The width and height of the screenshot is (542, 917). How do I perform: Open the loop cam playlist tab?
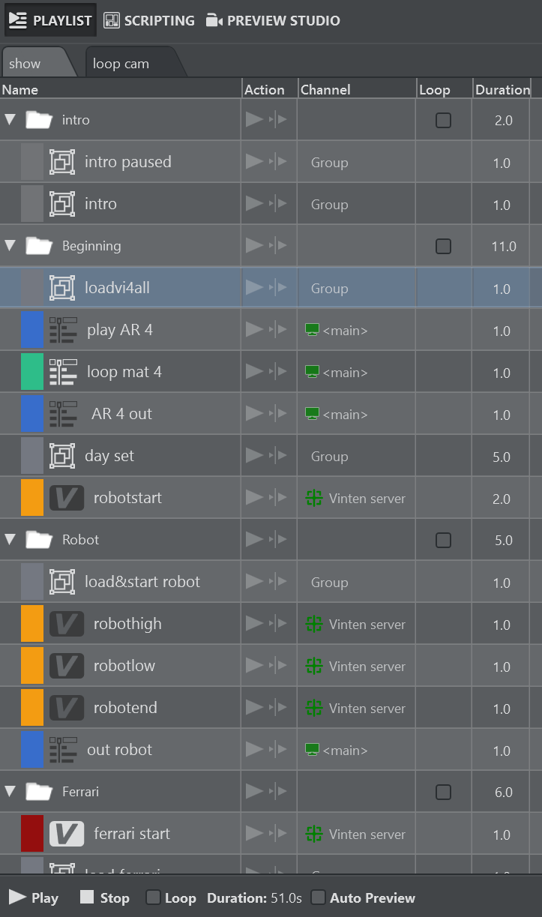121,64
